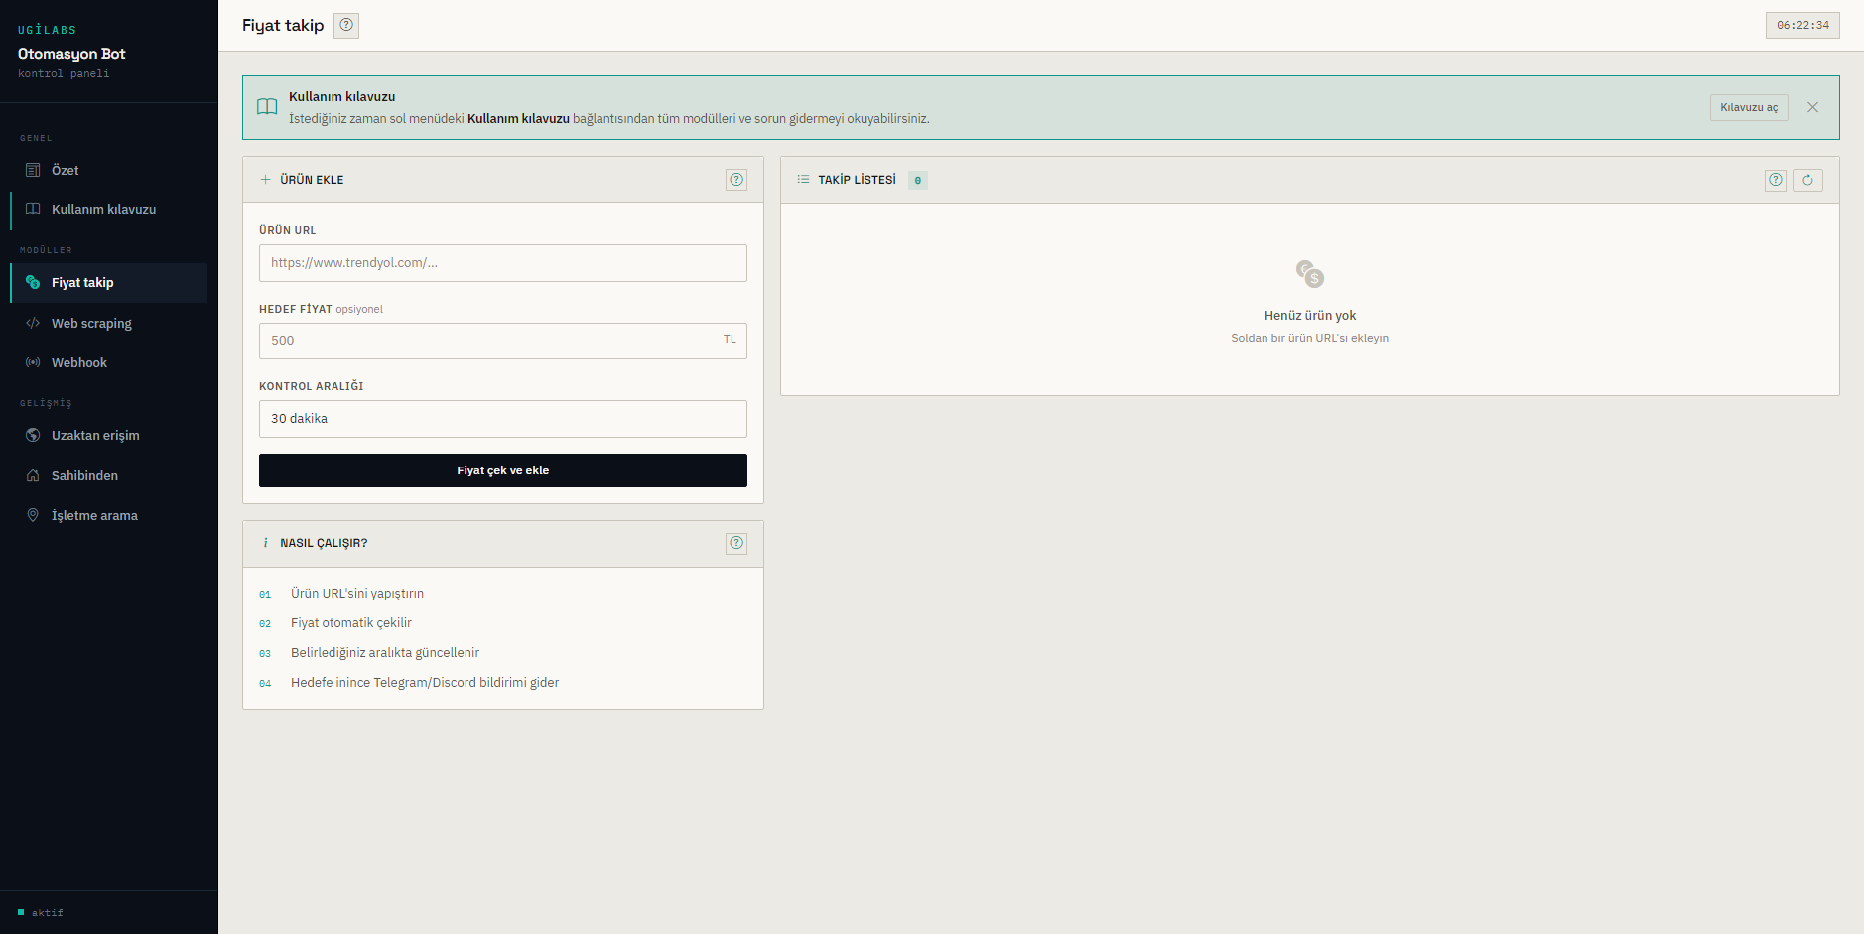The width and height of the screenshot is (1864, 934).
Task: Click 'Soldan bir ürün URL'si ekleyin' text
Action: pyautogui.click(x=1310, y=338)
